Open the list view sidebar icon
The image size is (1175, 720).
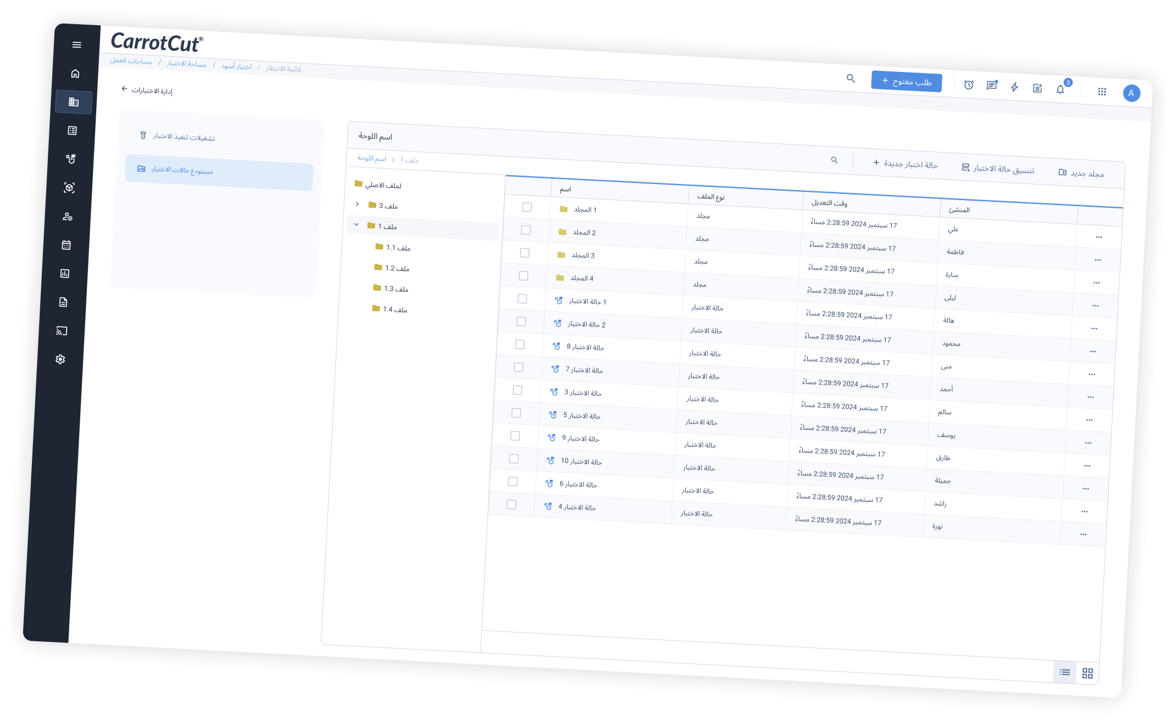pos(72,130)
